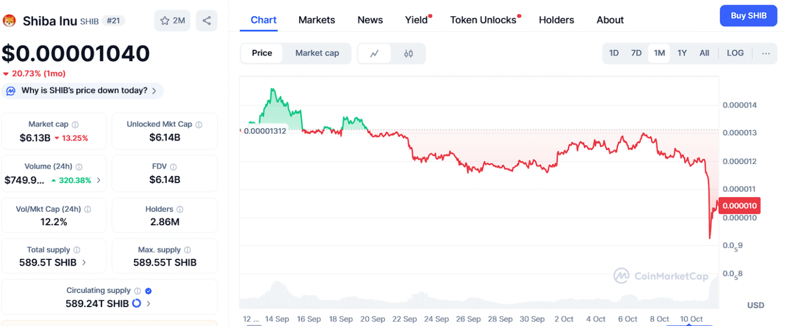Image resolution: width=785 pixels, height=326 pixels.
Task: Toggle chart to Price view
Action: click(262, 53)
